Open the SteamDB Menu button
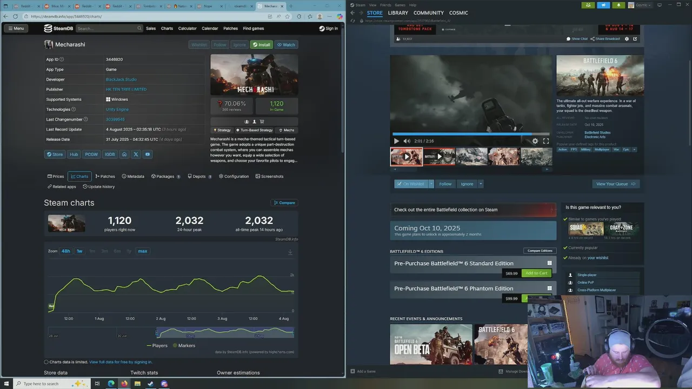 pos(16,28)
